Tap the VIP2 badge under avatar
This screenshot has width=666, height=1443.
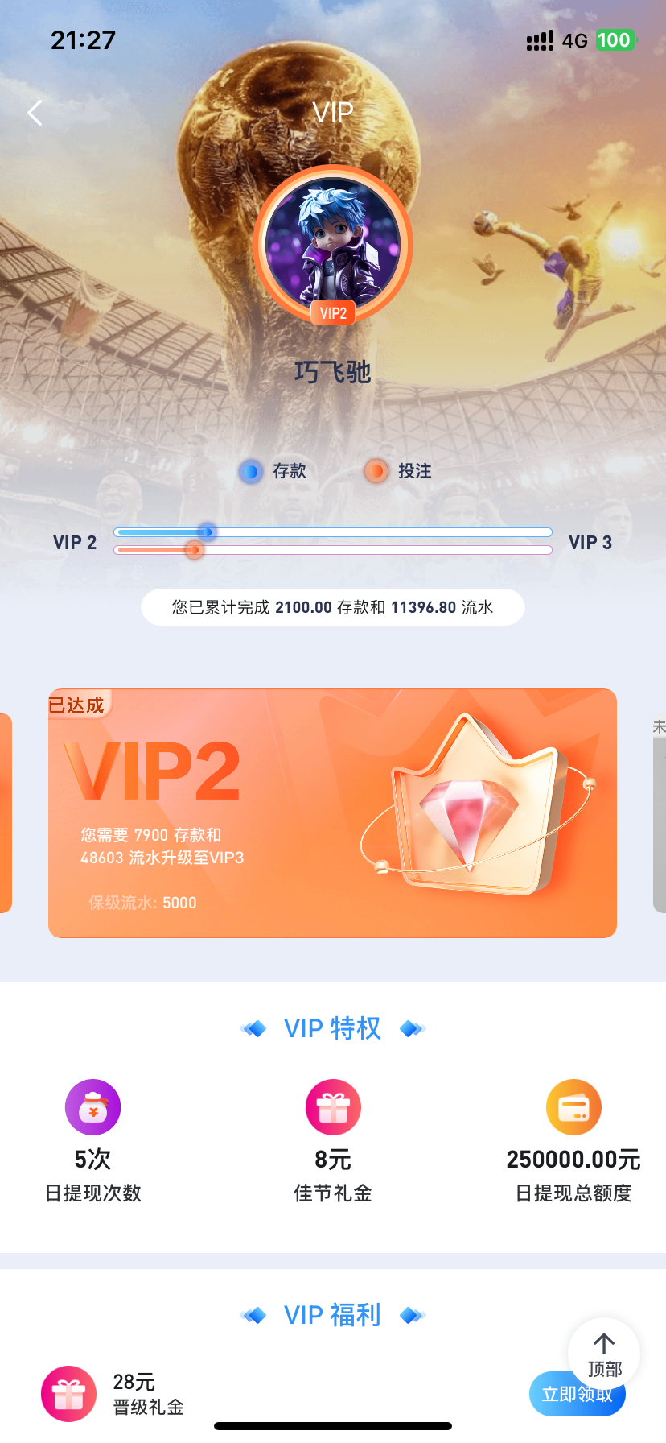(x=333, y=313)
